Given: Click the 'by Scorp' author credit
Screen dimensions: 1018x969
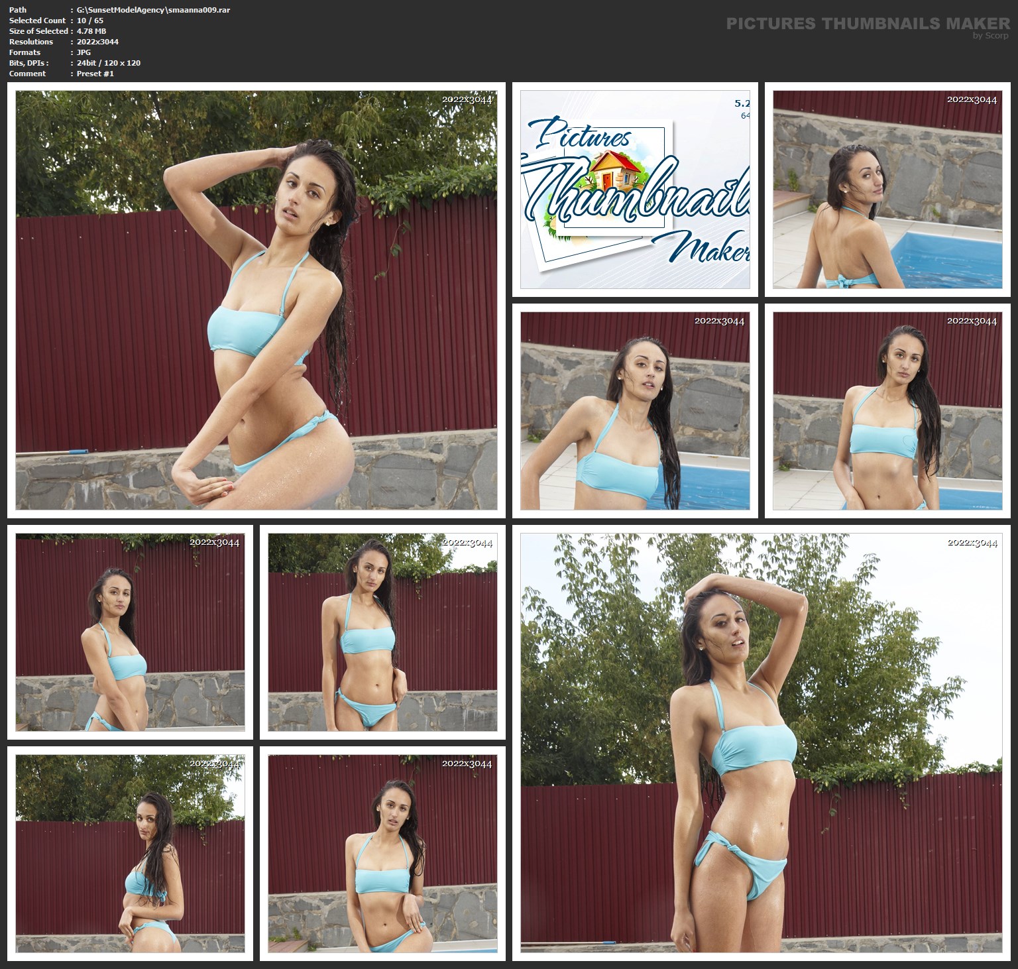Looking at the screenshot, I should (990, 36).
